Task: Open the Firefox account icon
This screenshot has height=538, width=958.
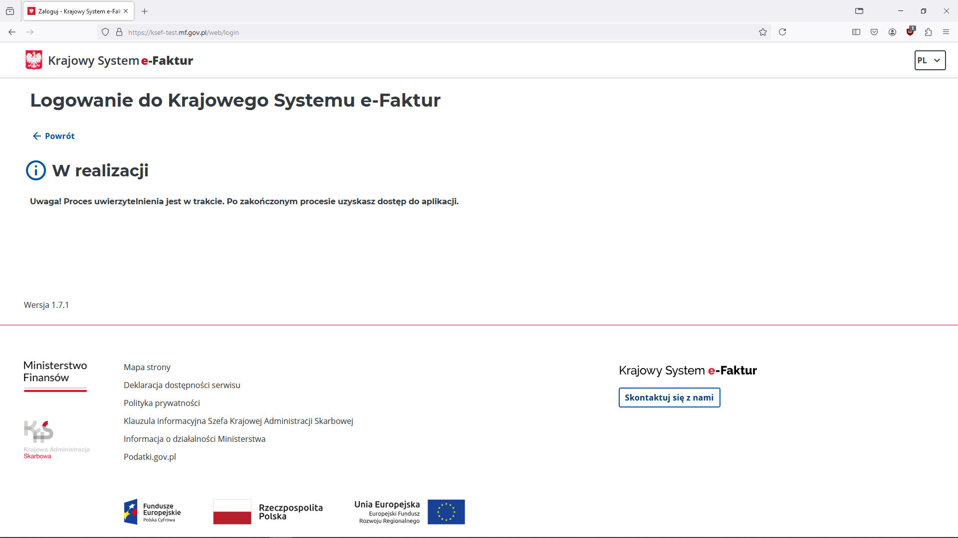Action: [x=892, y=32]
